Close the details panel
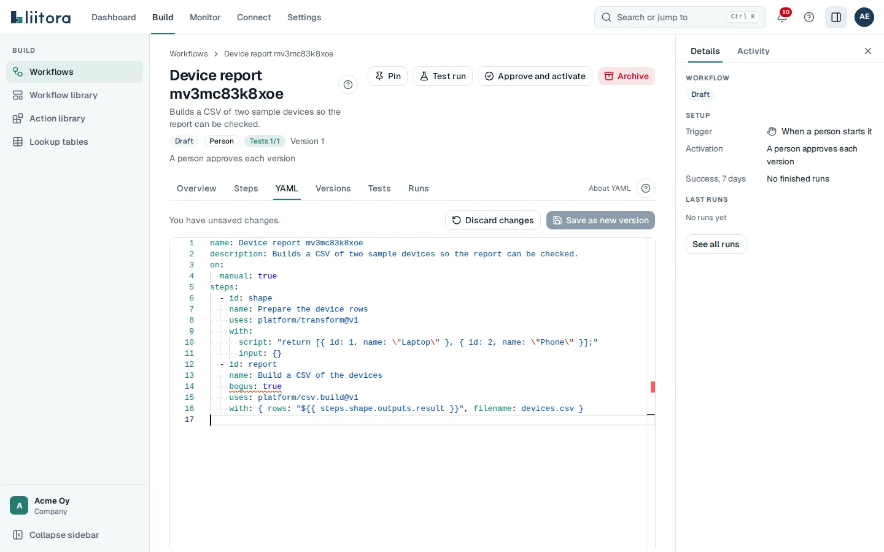The width and height of the screenshot is (884, 552). [868, 51]
